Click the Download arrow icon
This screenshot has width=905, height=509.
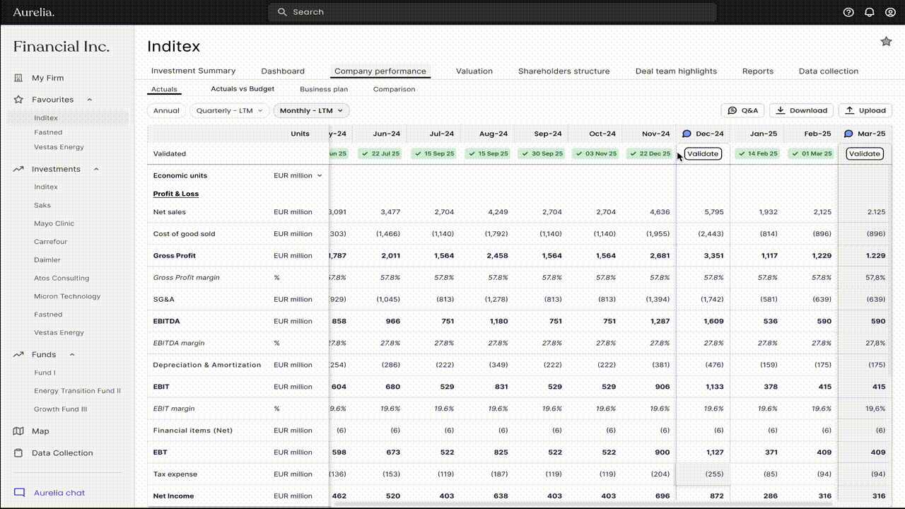(x=781, y=110)
